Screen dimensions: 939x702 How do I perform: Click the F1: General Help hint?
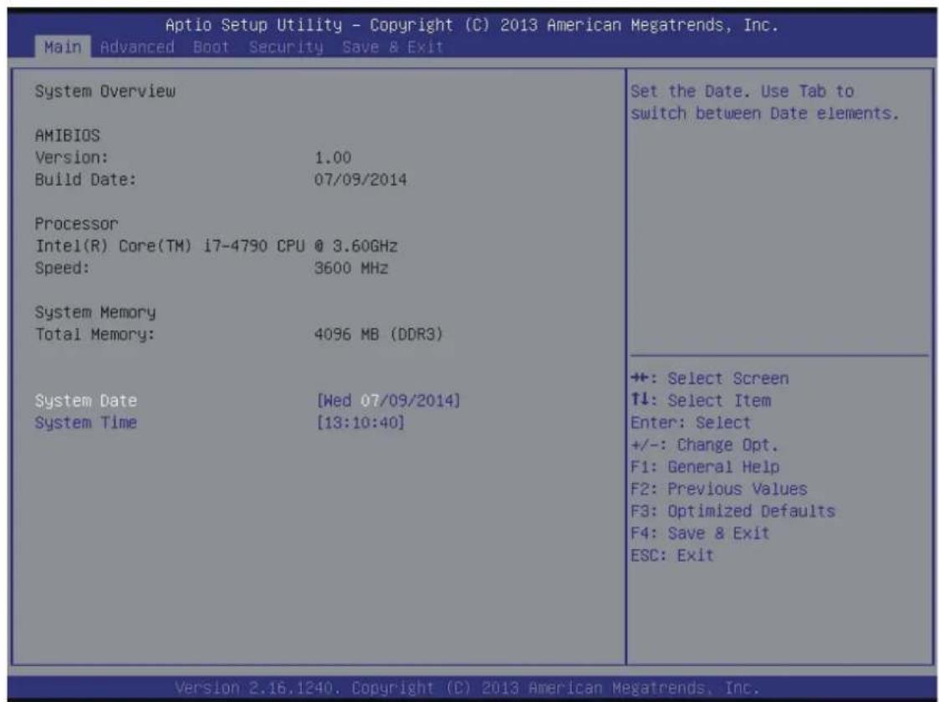pos(705,467)
